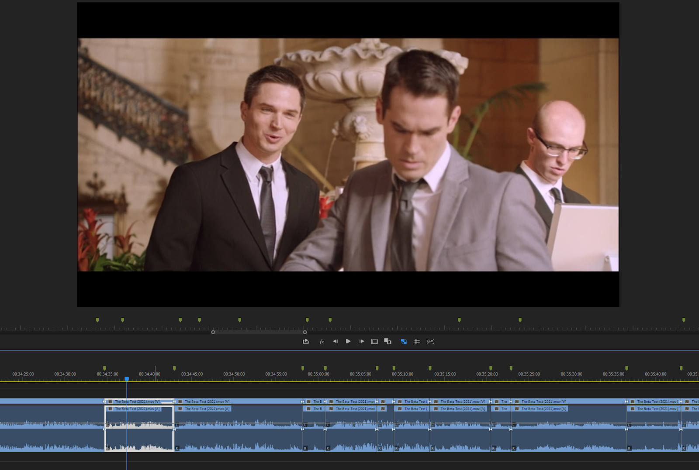Play the sequence in the Program Monitor
Image resolution: width=699 pixels, height=470 pixels.
click(x=348, y=341)
